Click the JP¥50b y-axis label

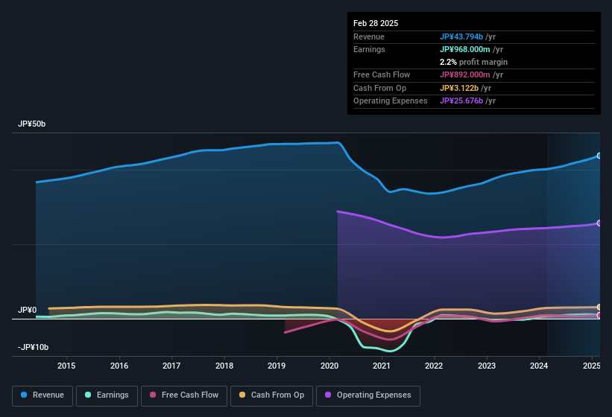(x=31, y=124)
